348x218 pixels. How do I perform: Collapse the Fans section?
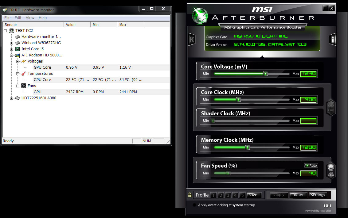pos(18,86)
